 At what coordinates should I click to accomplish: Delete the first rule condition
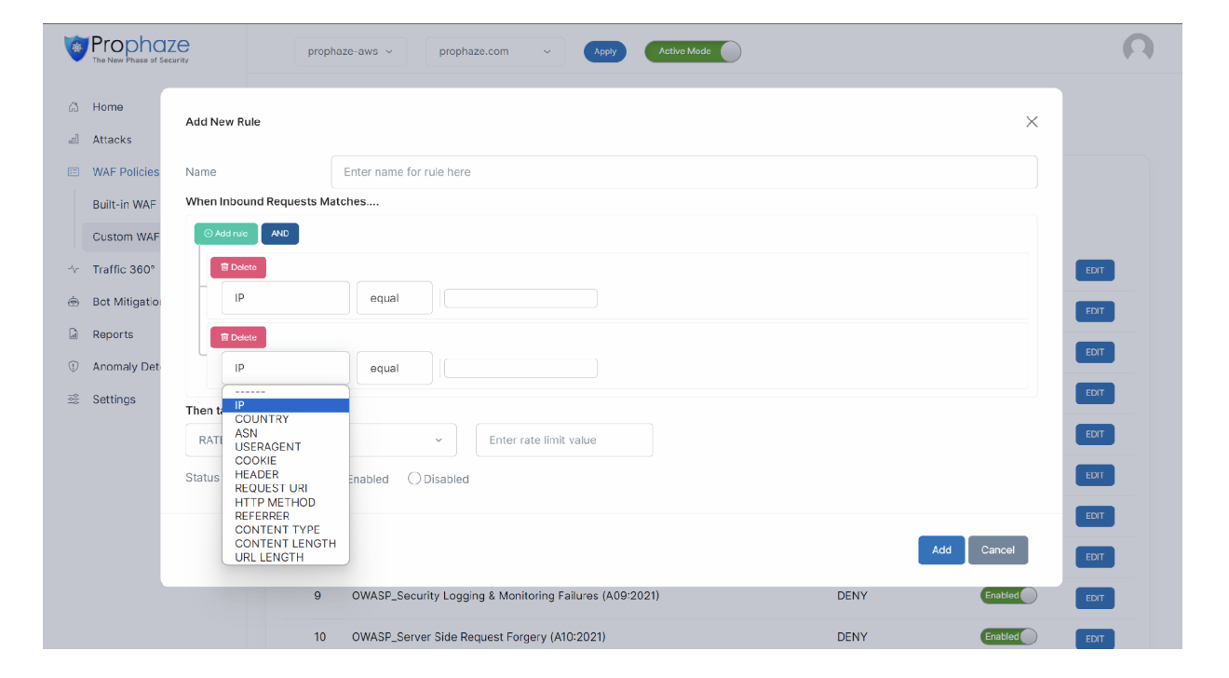238,267
